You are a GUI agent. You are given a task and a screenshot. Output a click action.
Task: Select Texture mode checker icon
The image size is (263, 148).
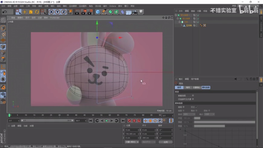[3, 34]
